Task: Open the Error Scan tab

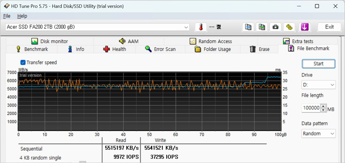Action: coord(160,49)
